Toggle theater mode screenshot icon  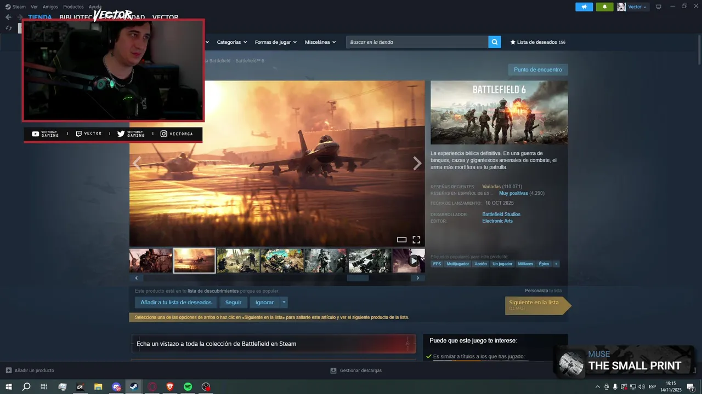click(401, 240)
